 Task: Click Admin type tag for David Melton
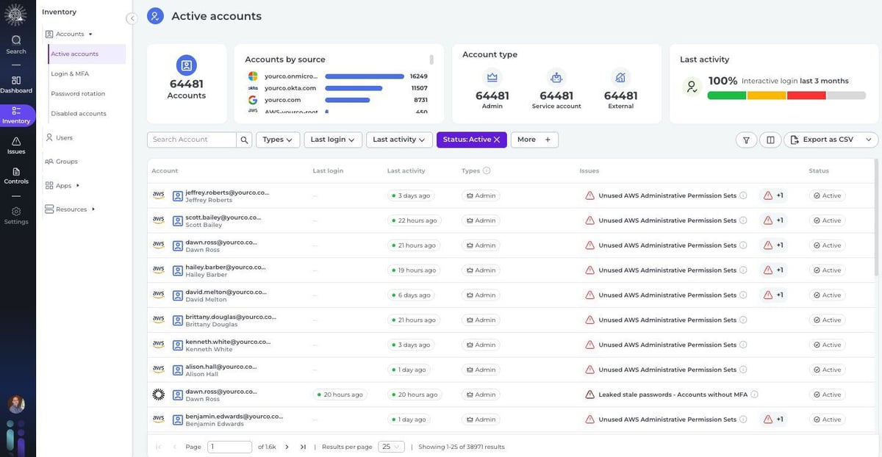pyautogui.click(x=481, y=295)
